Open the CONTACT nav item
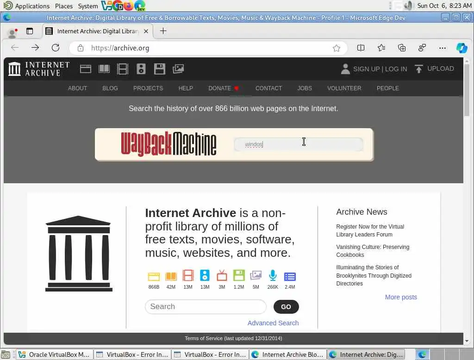The height and width of the screenshot is (360, 474). tap(268, 88)
